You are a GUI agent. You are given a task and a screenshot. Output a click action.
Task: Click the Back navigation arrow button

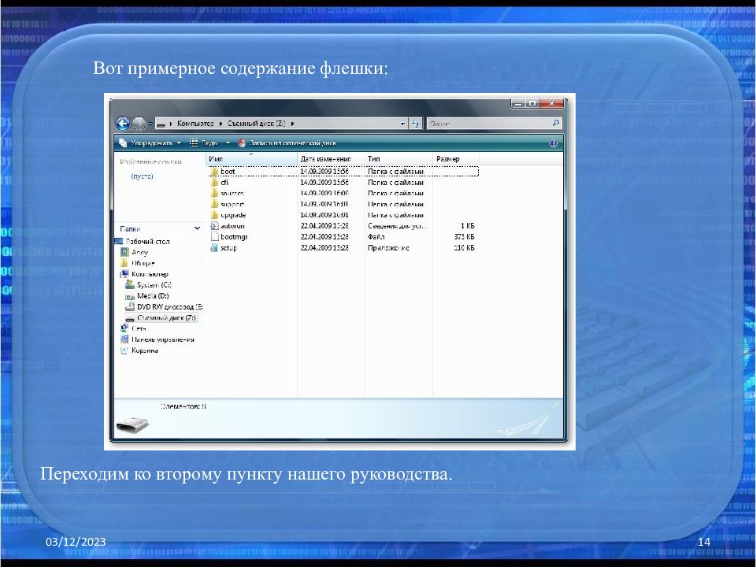coord(123,124)
